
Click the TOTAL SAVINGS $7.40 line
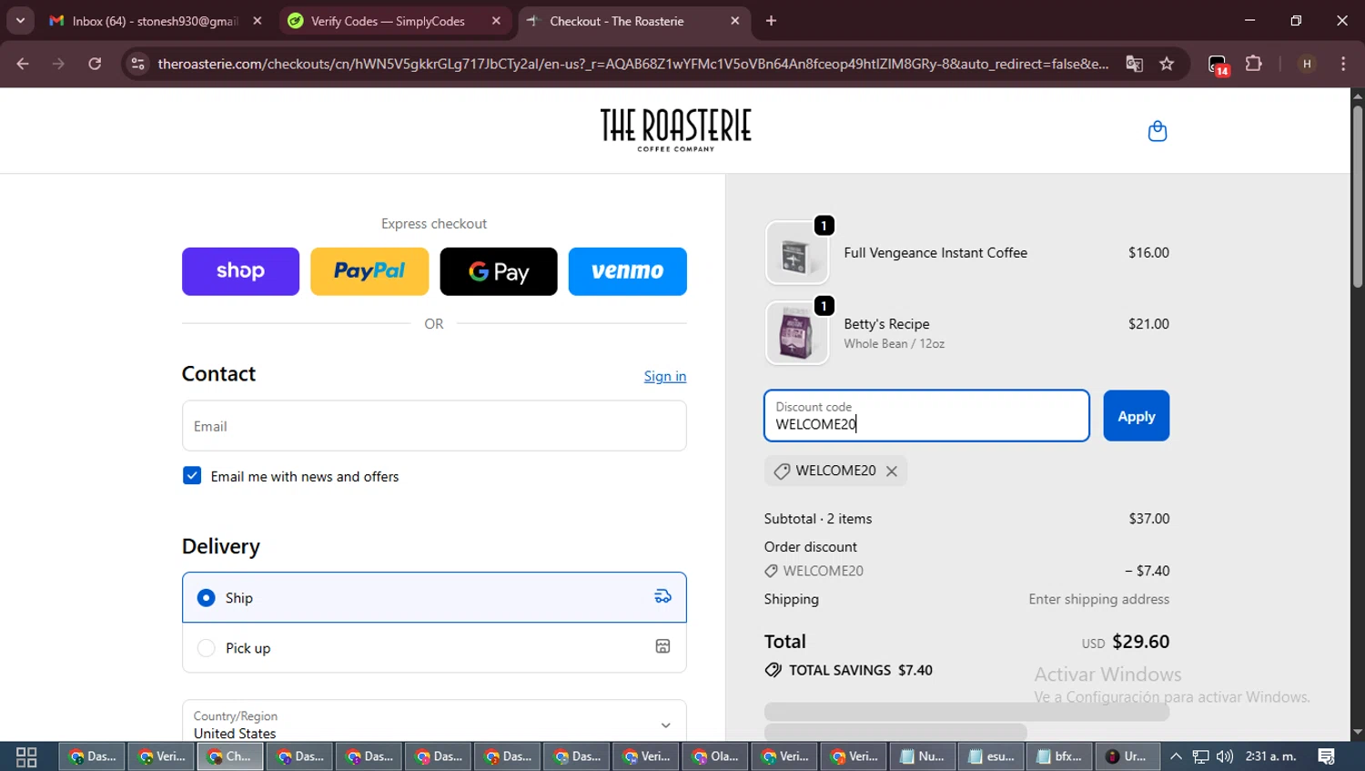(x=849, y=670)
